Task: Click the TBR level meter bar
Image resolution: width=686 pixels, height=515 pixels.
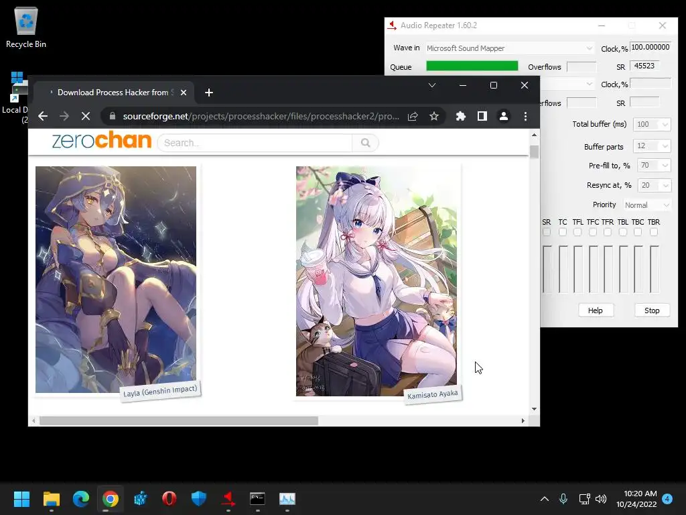Action: (x=654, y=270)
